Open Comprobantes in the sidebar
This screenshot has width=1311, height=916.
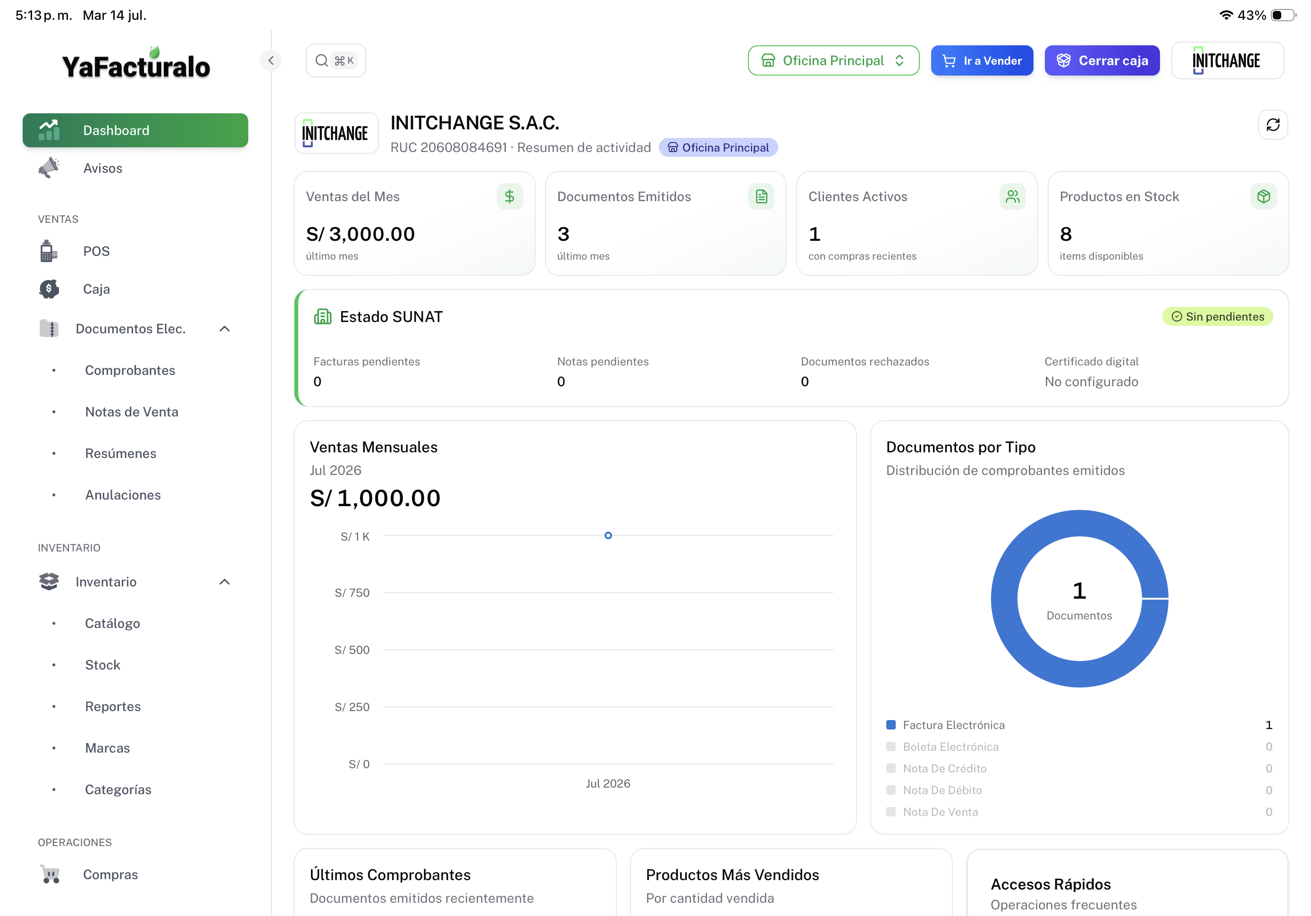click(x=130, y=370)
